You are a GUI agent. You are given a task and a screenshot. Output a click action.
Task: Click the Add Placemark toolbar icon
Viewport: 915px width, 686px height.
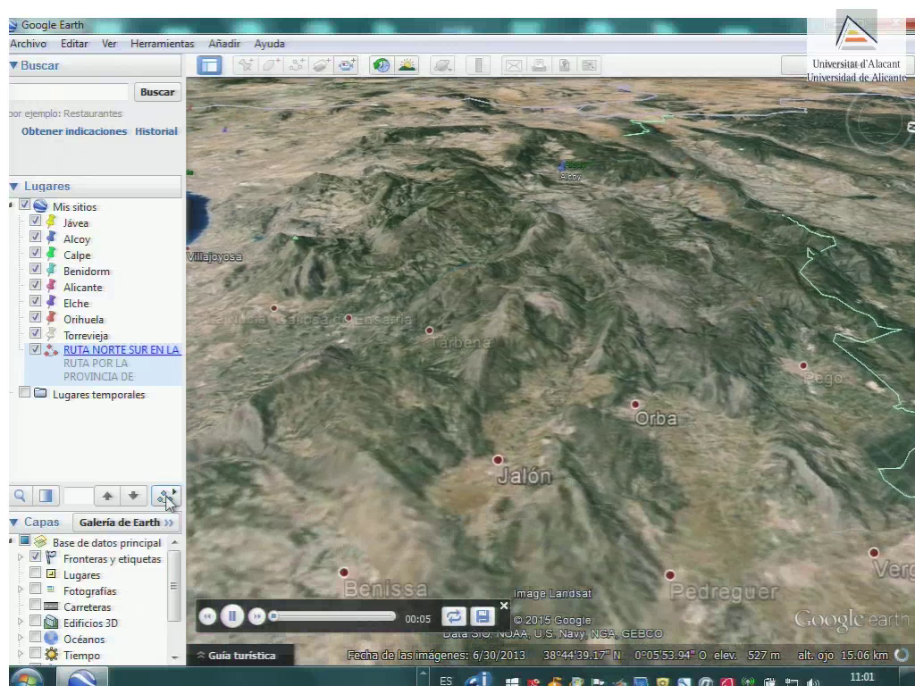[247, 64]
